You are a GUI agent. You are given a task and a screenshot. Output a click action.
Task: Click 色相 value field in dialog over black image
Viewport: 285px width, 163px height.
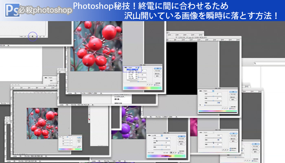219,93
